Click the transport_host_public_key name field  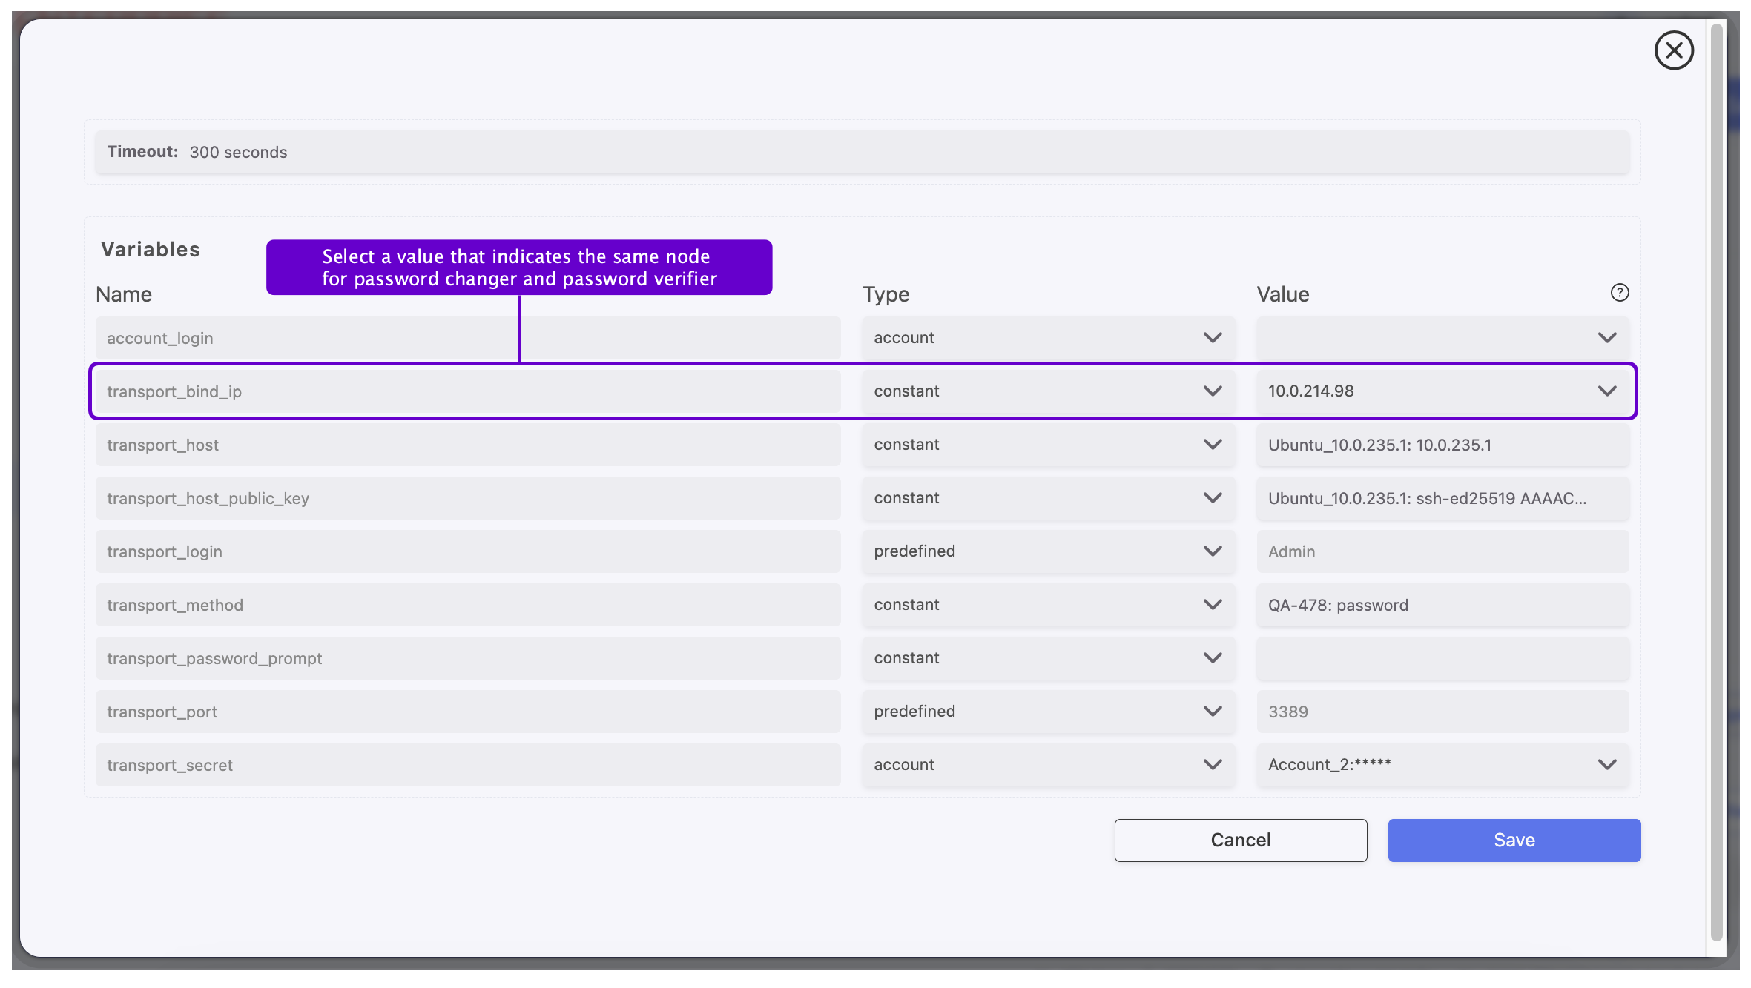(468, 498)
